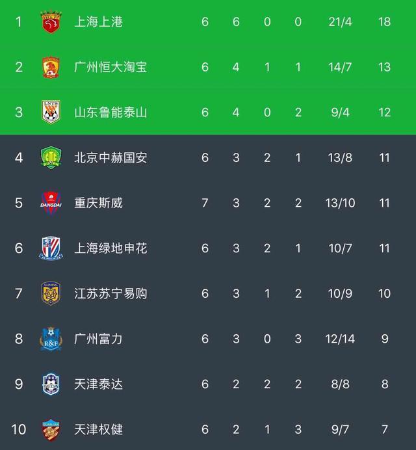Tap the Chongqing Dangdai crest
The height and width of the screenshot is (450, 416).
[x=50, y=203]
